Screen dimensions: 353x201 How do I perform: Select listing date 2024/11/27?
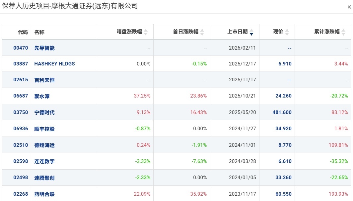243,129
